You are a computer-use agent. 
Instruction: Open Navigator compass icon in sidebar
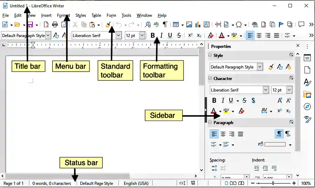pyautogui.click(x=307, y=107)
